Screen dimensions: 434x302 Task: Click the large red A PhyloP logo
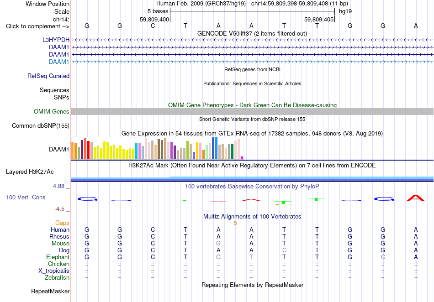415,198
